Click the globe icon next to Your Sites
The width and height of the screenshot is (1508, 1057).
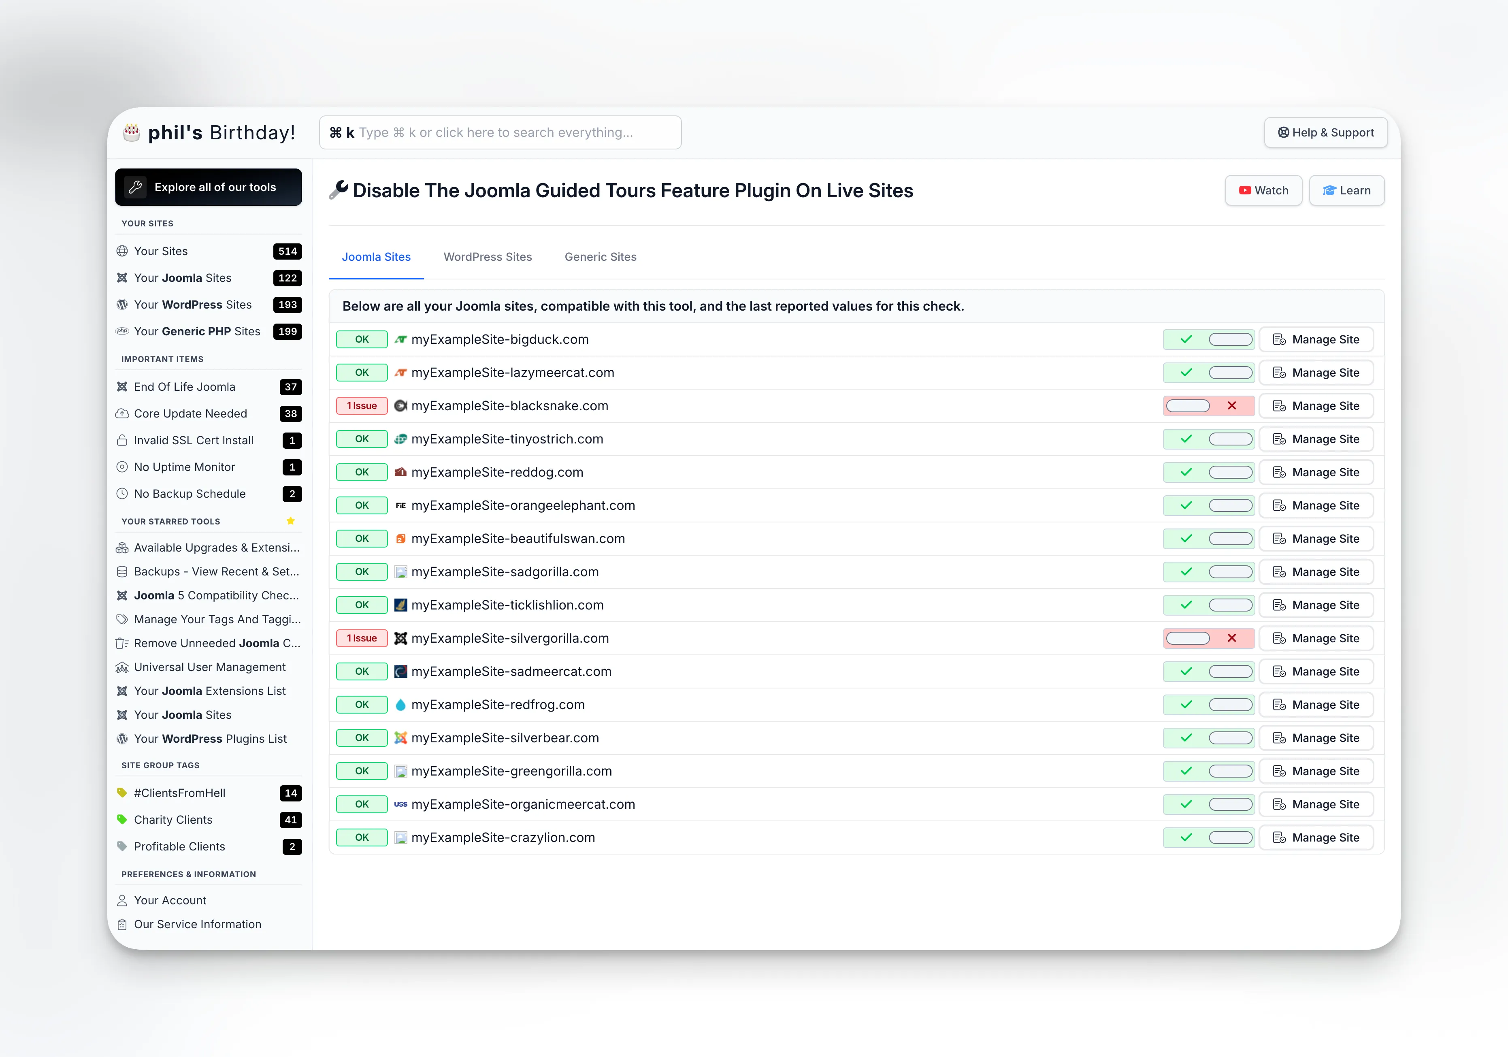(x=122, y=251)
